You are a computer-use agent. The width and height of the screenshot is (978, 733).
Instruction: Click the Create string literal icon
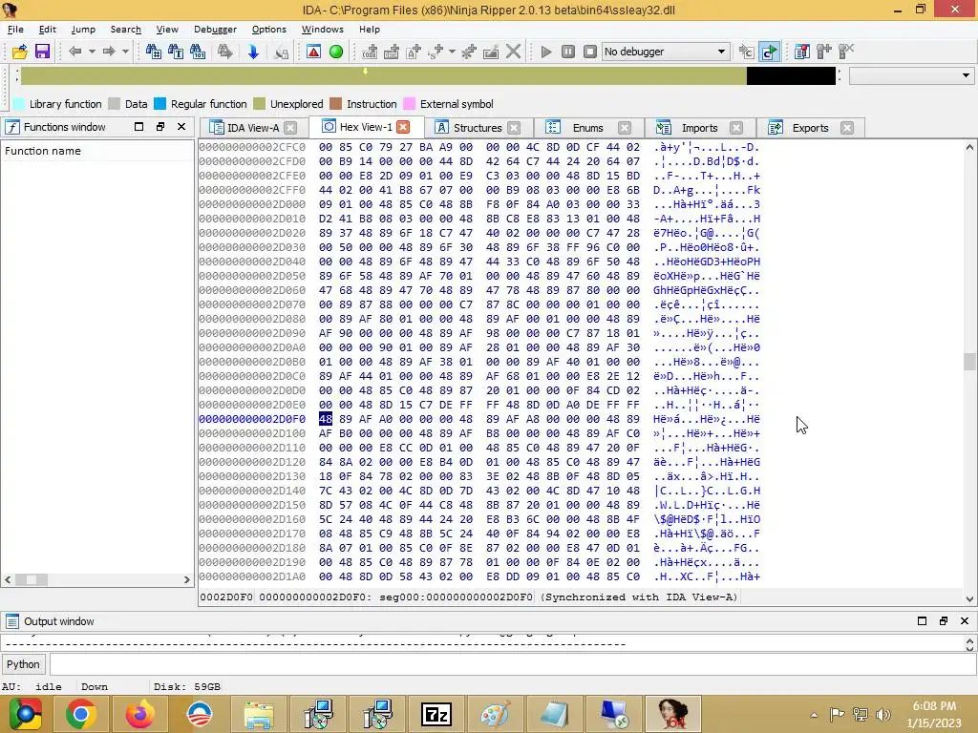414,52
